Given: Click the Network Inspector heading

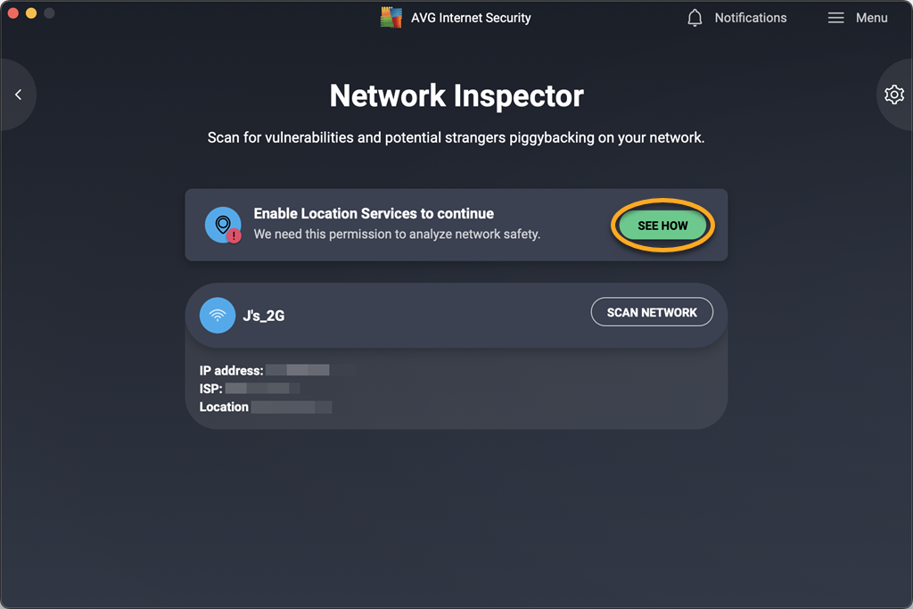Looking at the screenshot, I should point(456,95).
